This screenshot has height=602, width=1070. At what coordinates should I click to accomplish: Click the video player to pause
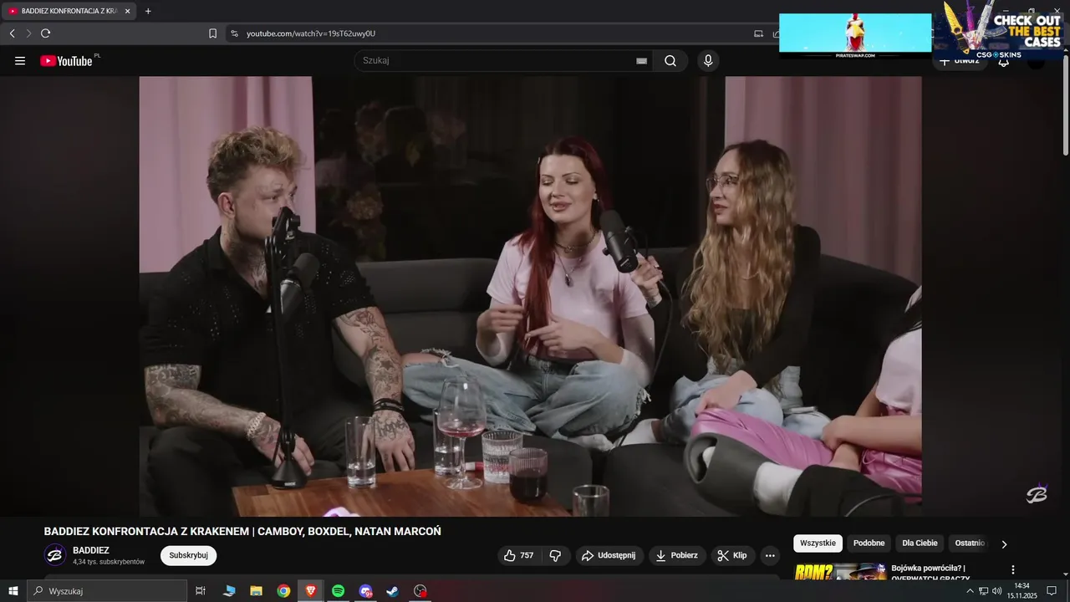coord(530,296)
